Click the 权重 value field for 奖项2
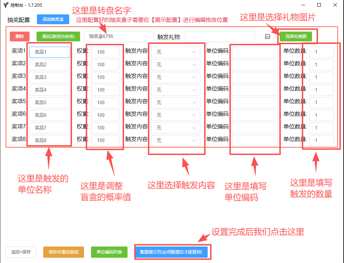This screenshot has height=263, width=344. [106, 65]
